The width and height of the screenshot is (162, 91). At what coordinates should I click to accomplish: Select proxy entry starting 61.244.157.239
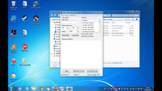pyautogui.click(x=89, y=25)
